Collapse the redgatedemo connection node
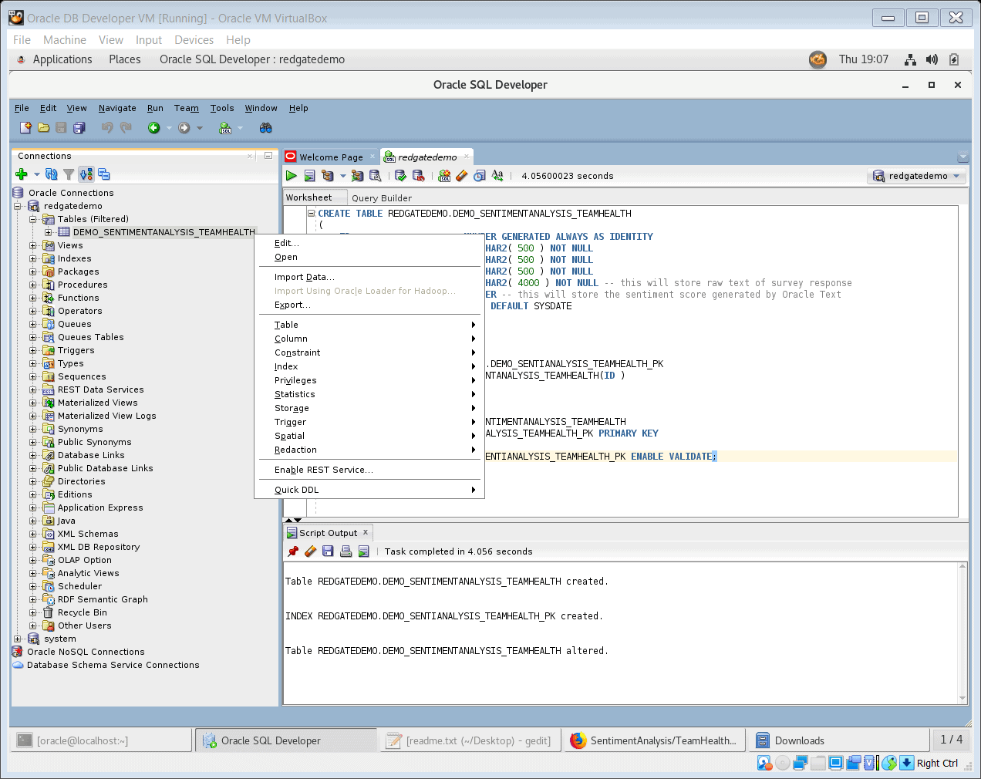The image size is (981, 779). 18,206
